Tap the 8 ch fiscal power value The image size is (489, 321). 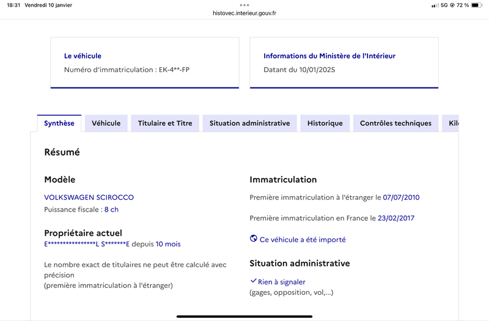111,210
